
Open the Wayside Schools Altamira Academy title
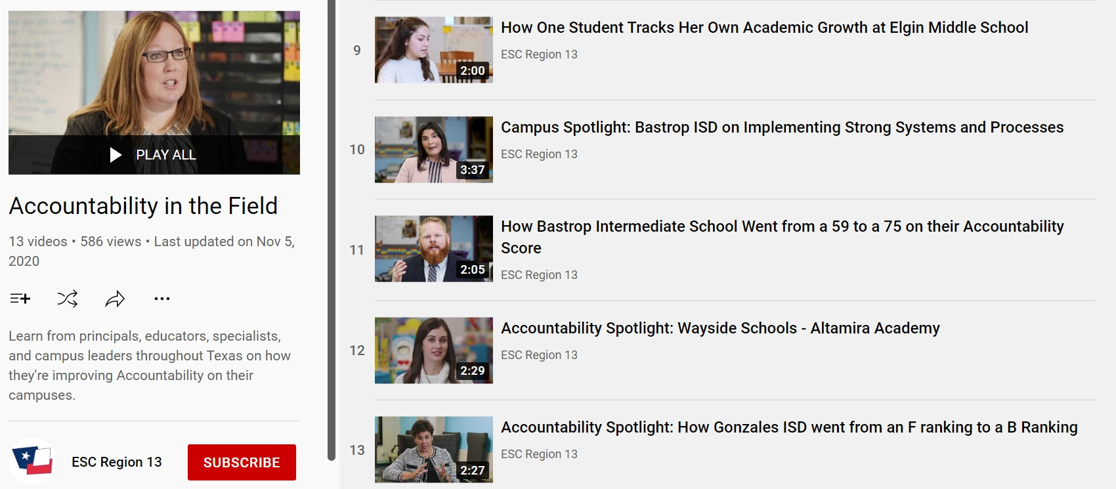(x=720, y=328)
